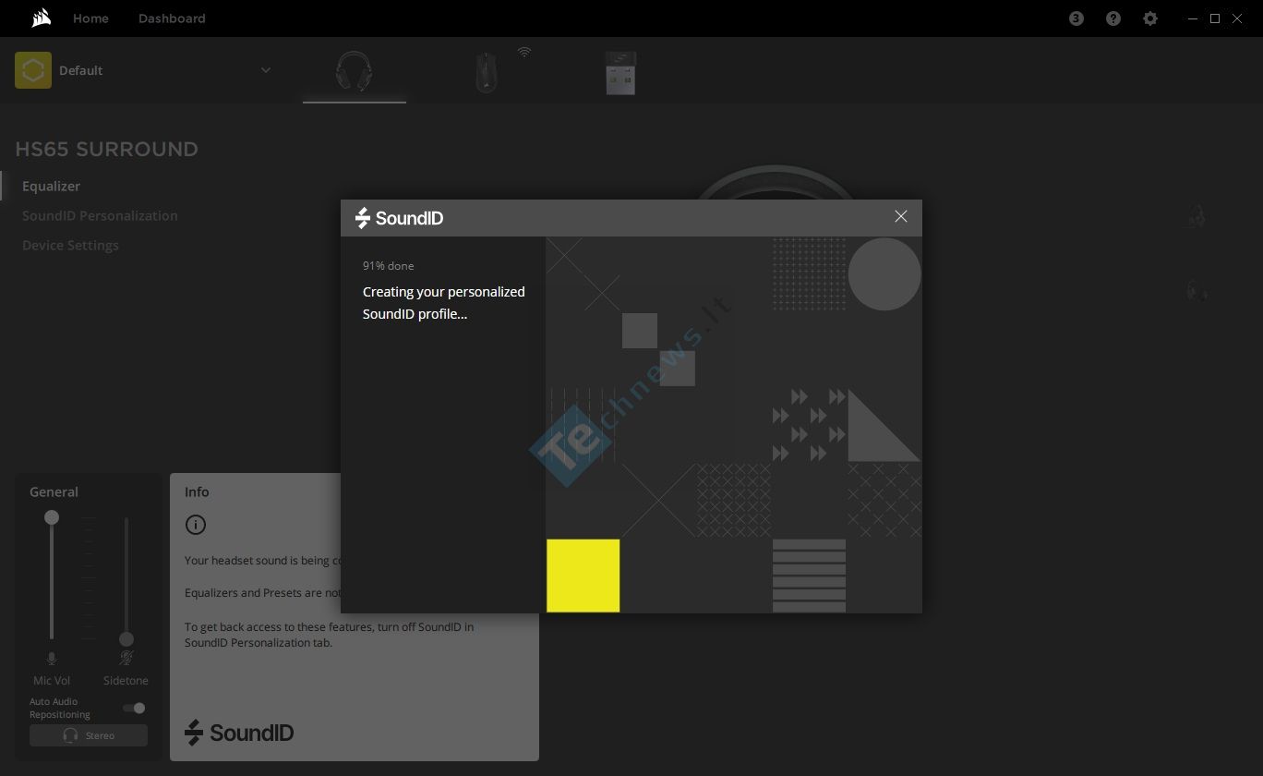Viewport: 1263px width, 776px height.
Task: Click the Default profile hexagon icon
Action: click(x=33, y=70)
